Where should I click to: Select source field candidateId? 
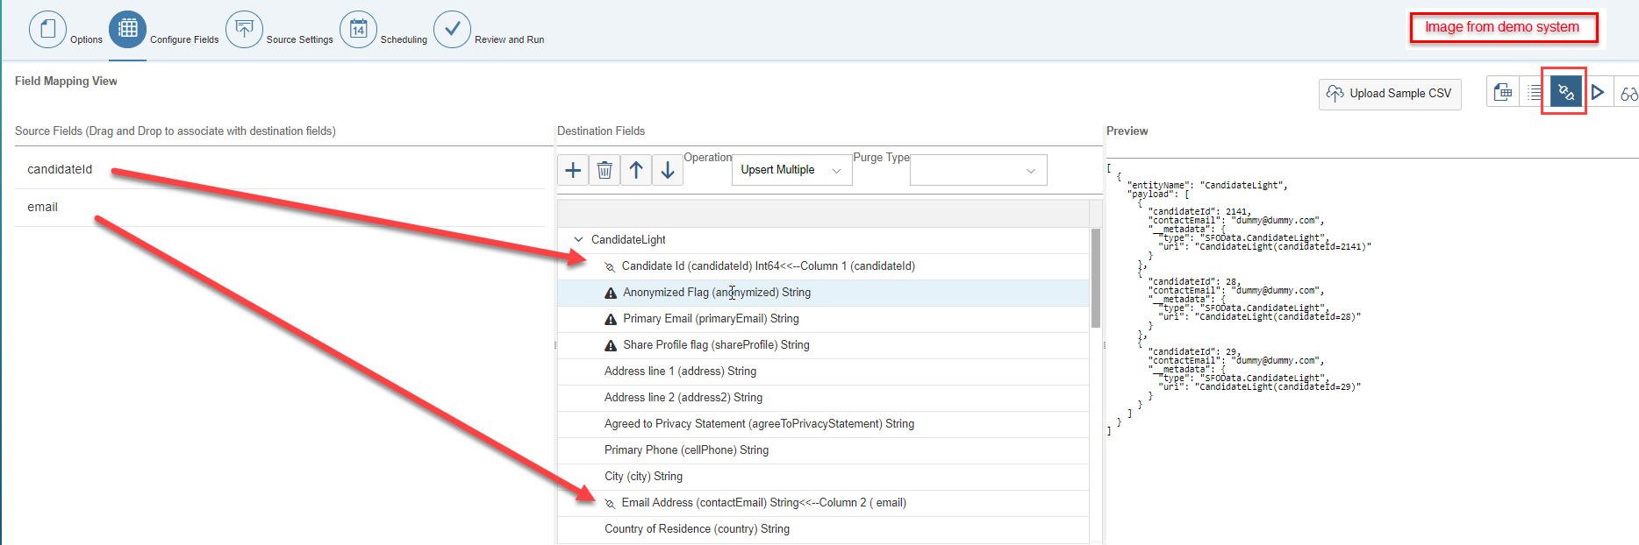pos(279,169)
